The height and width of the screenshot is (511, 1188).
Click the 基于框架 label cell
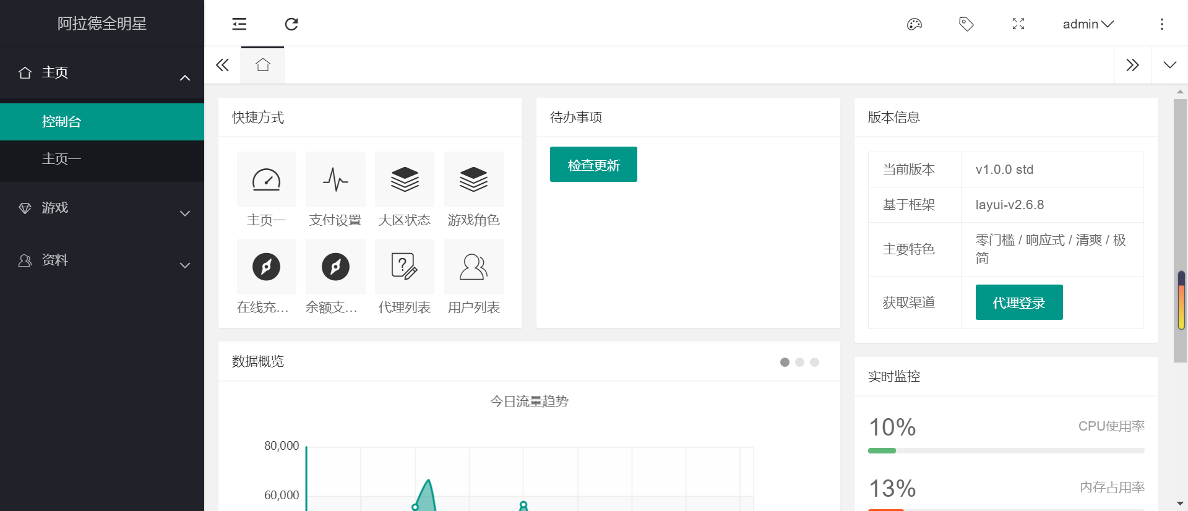tap(915, 205)
